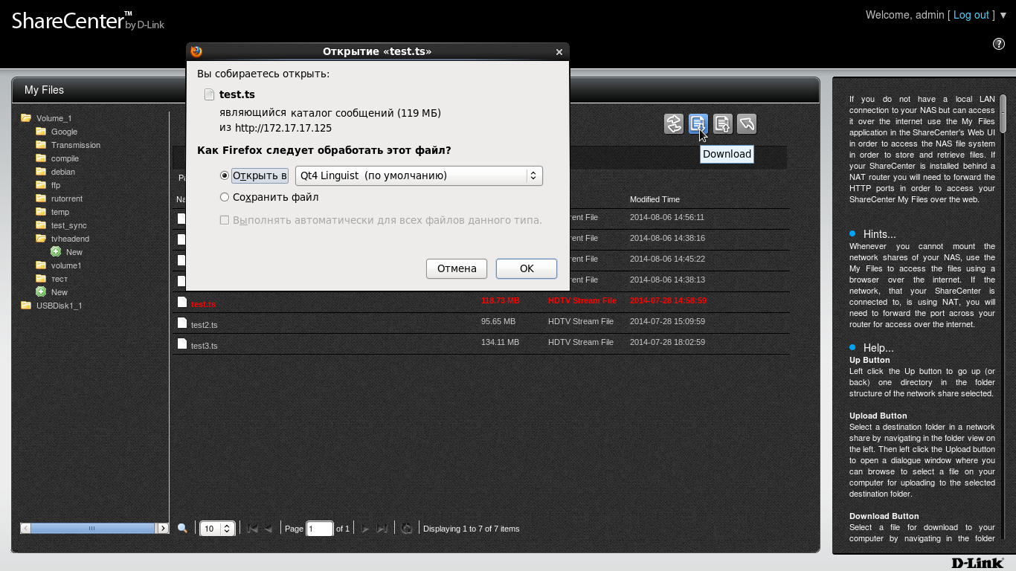Click the tree scrollbar right arrow
The image size is (1016, 571).
point(162,528)
